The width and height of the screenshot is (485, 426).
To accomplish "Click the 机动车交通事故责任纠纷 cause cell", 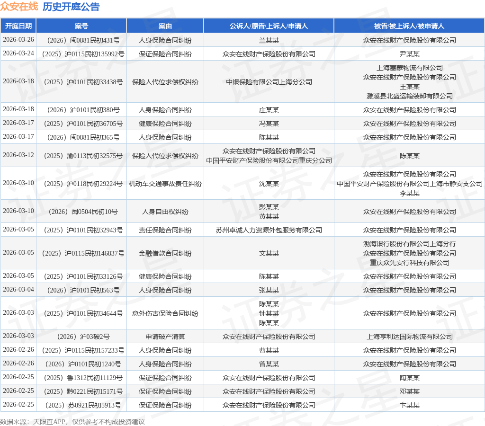I will coord(165,184).
